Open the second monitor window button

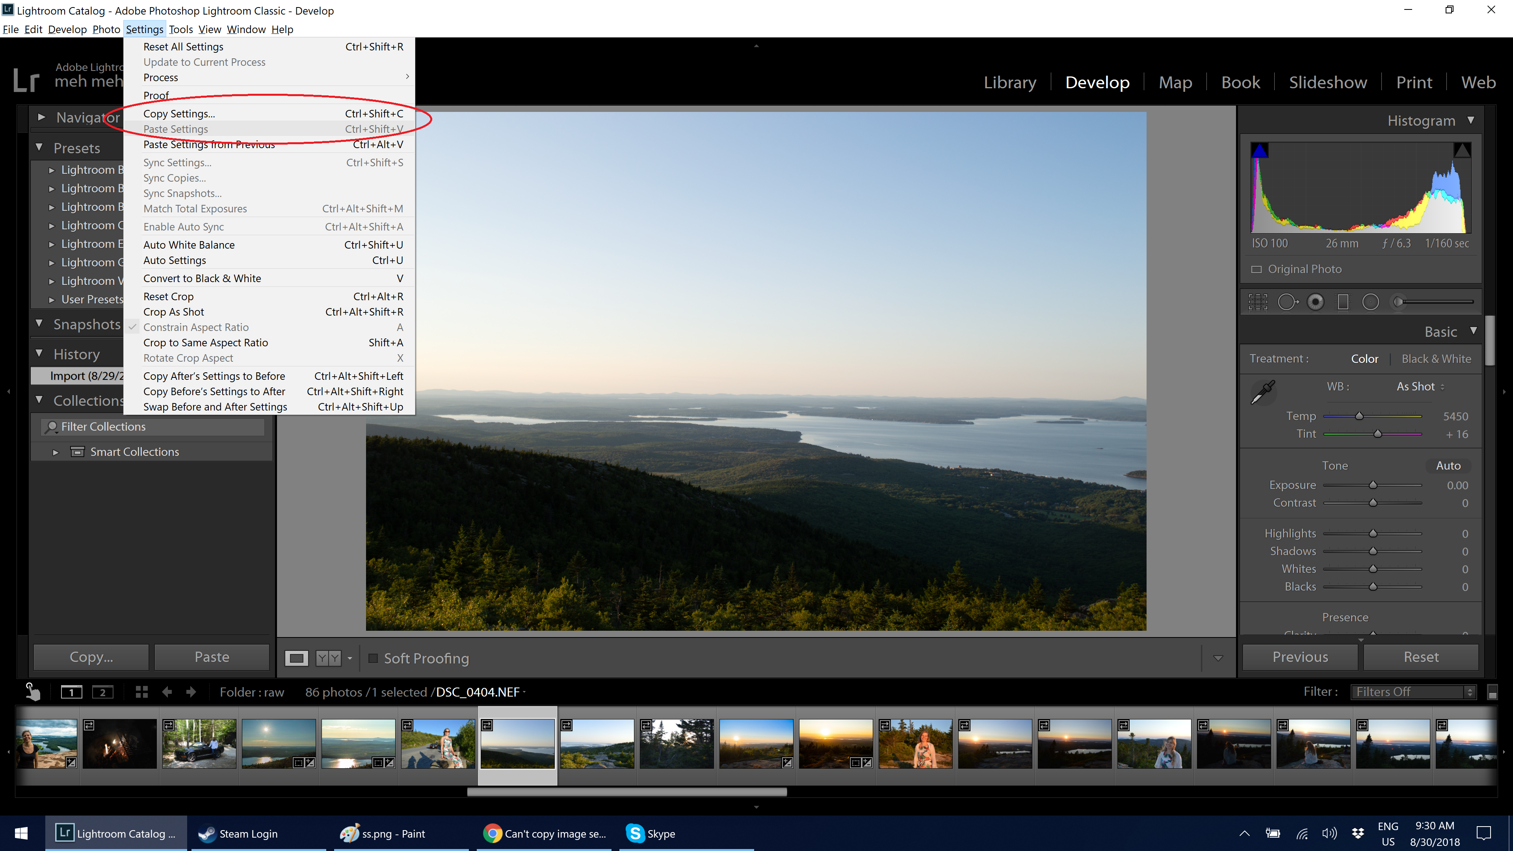102,692
